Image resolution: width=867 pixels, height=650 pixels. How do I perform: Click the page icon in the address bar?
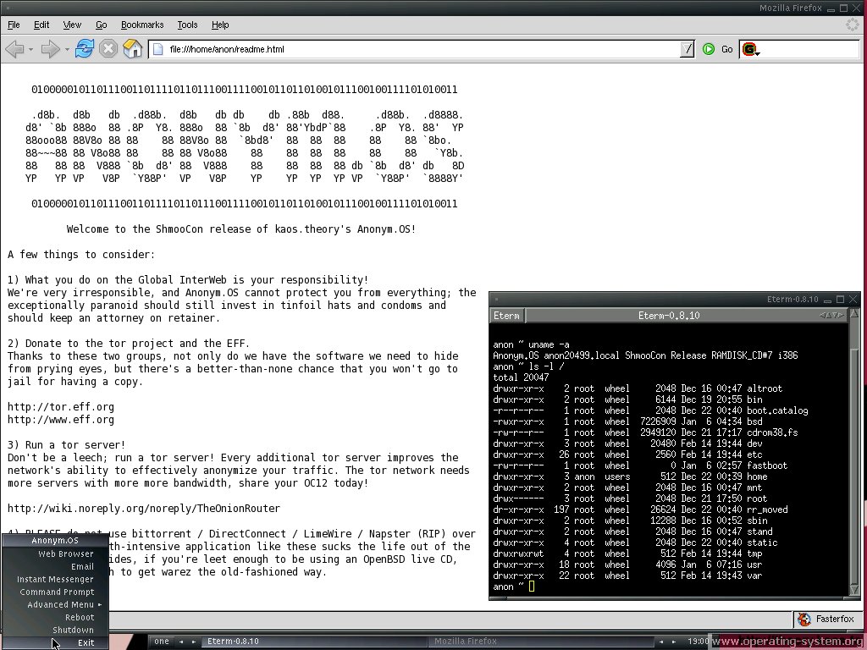158,49
